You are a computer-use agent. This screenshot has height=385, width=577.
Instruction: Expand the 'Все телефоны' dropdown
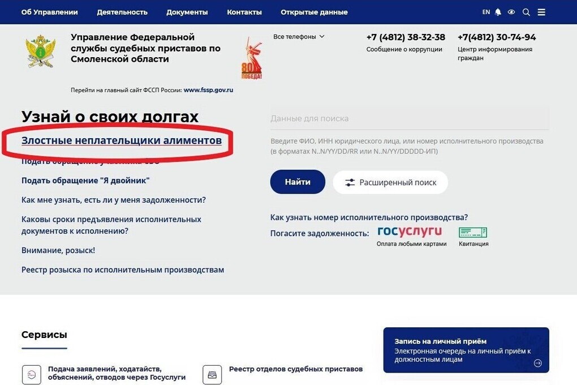[x=299, y=36]
